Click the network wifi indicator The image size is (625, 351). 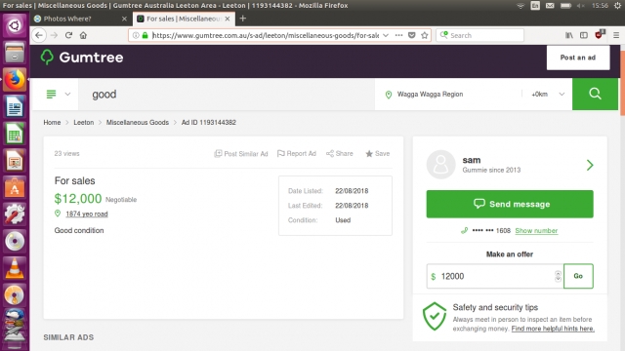(521, 5)
